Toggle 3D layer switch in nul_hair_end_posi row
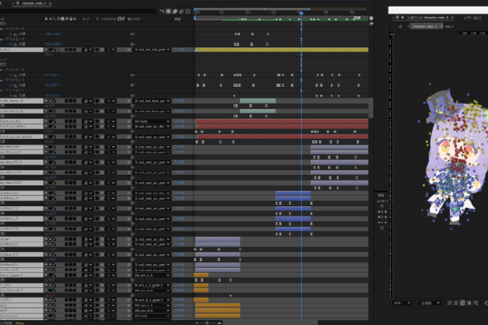Screen dimensions: 488x325 [x=75, y=50]
